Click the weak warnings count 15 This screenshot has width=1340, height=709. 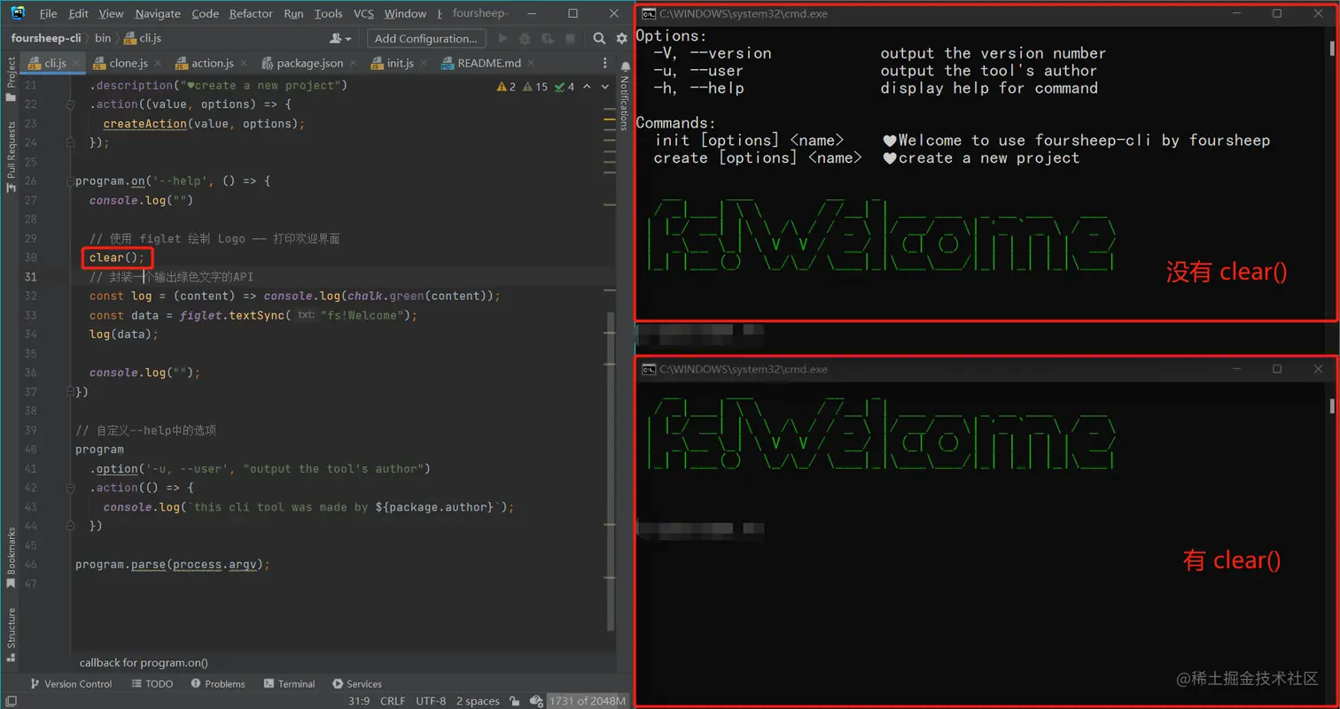[x=536, y=87]
